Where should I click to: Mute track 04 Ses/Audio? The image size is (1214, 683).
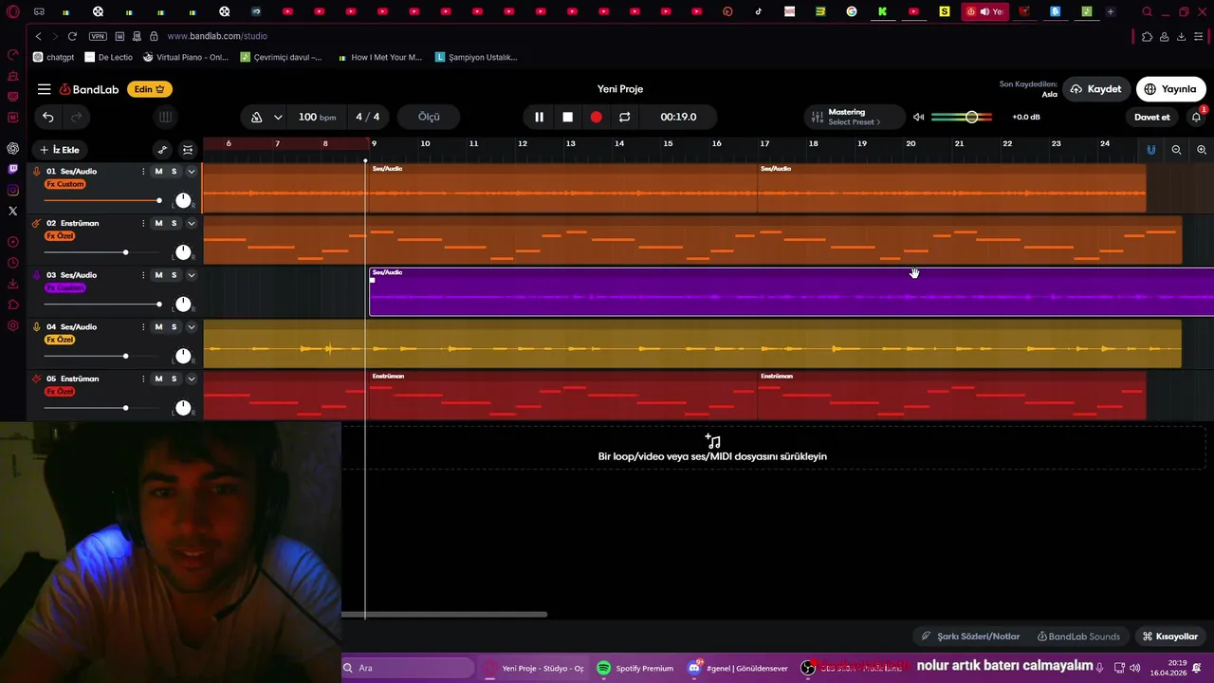[x=158, y=326]
